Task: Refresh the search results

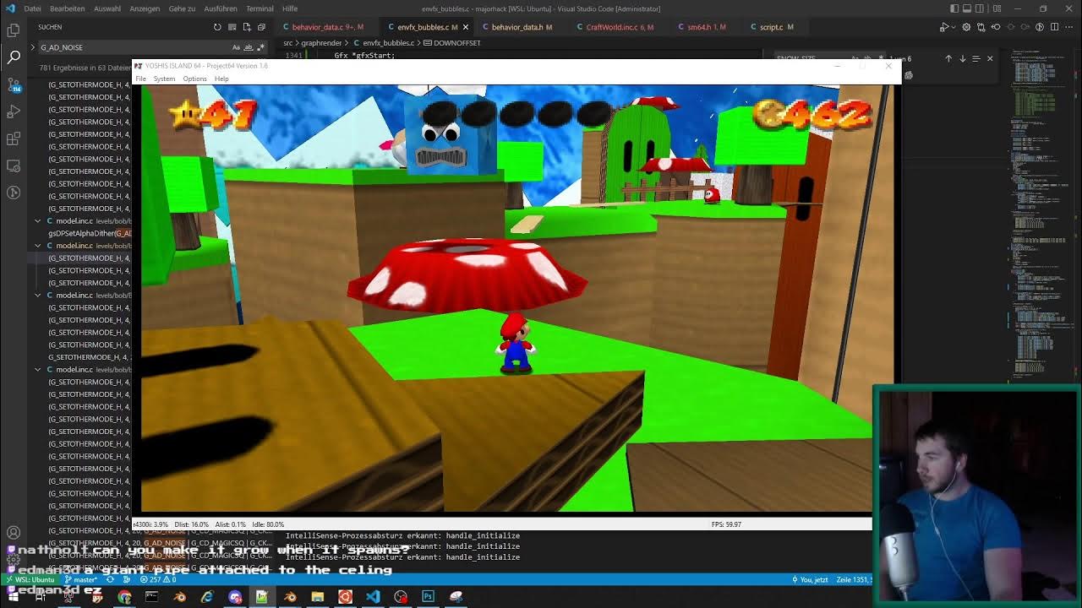Action: (x=217, y=27)
